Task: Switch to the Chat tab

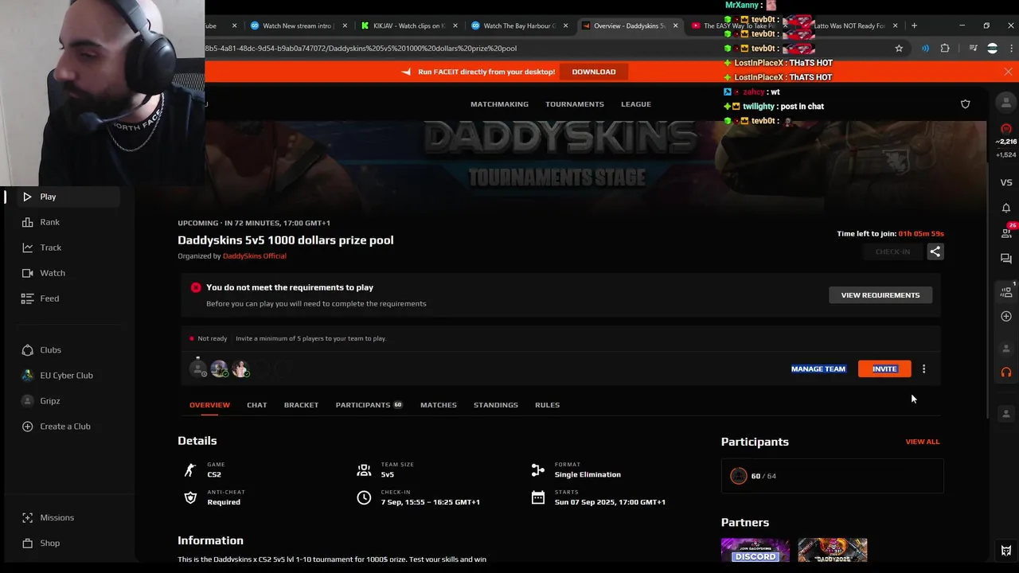Action: 256,405
